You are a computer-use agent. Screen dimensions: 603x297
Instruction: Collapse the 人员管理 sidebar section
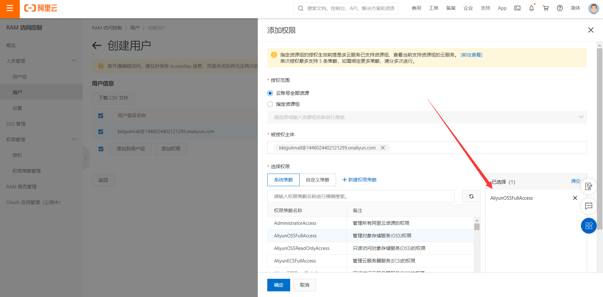[x=74, y=61]
